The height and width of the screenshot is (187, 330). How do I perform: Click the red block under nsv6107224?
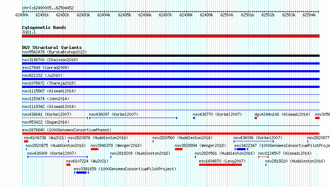68,165
